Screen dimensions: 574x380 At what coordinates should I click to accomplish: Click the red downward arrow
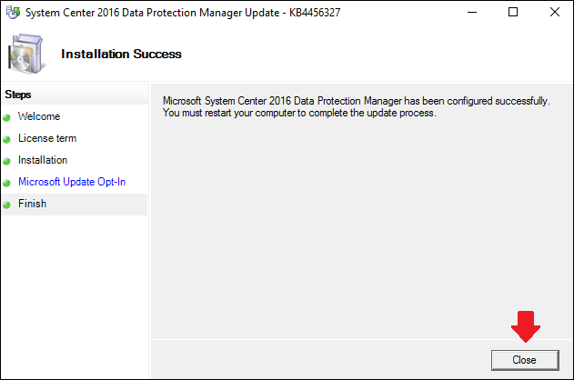click(524, 327)
